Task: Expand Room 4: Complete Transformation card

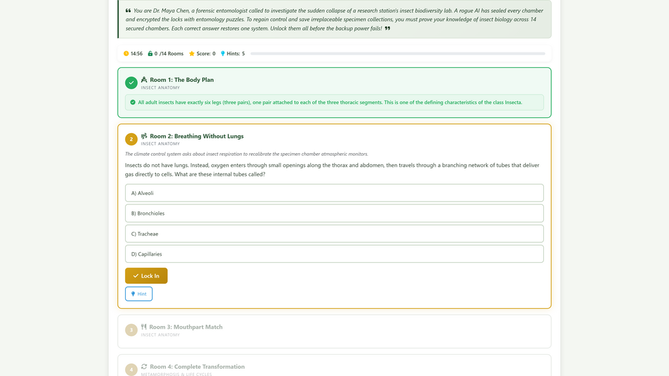Action: click(x=334, y=366)
